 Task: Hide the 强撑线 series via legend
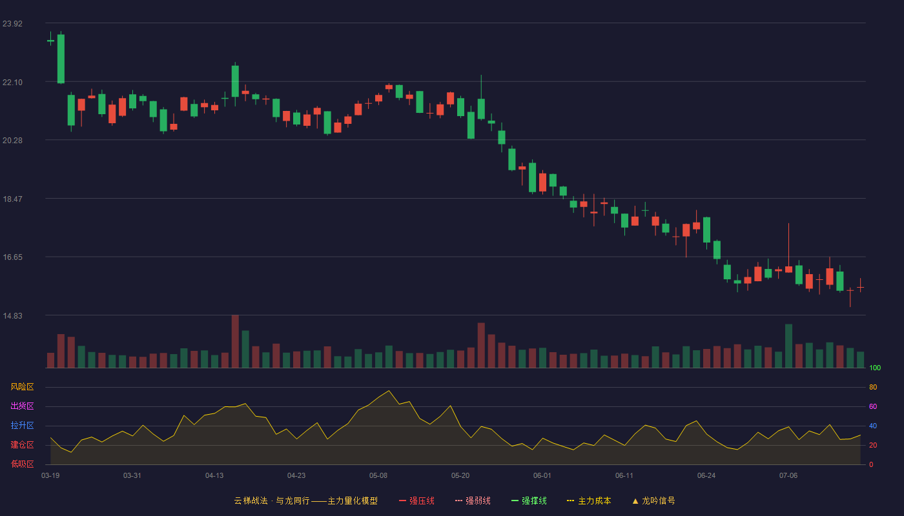pos(529,501)
